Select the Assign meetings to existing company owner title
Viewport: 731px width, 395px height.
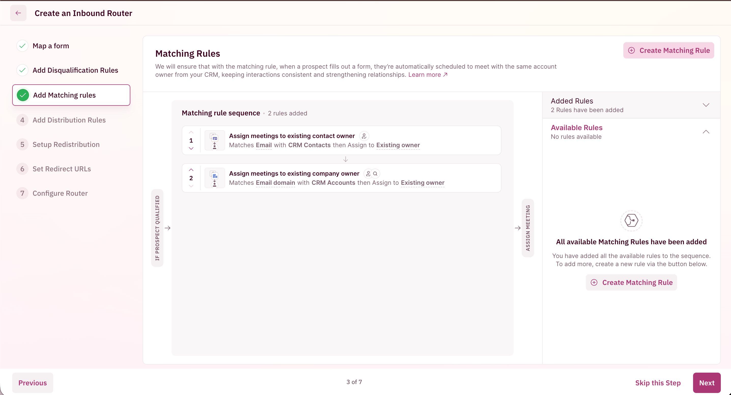pos(294,173)
